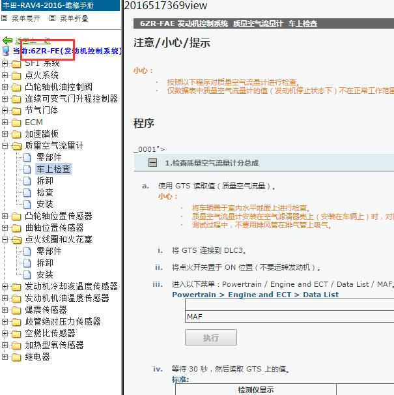Viewport: 394px width, 395px height.
Task: Open 拆卸 under 质量空气流量计
Action: (45, 181)
